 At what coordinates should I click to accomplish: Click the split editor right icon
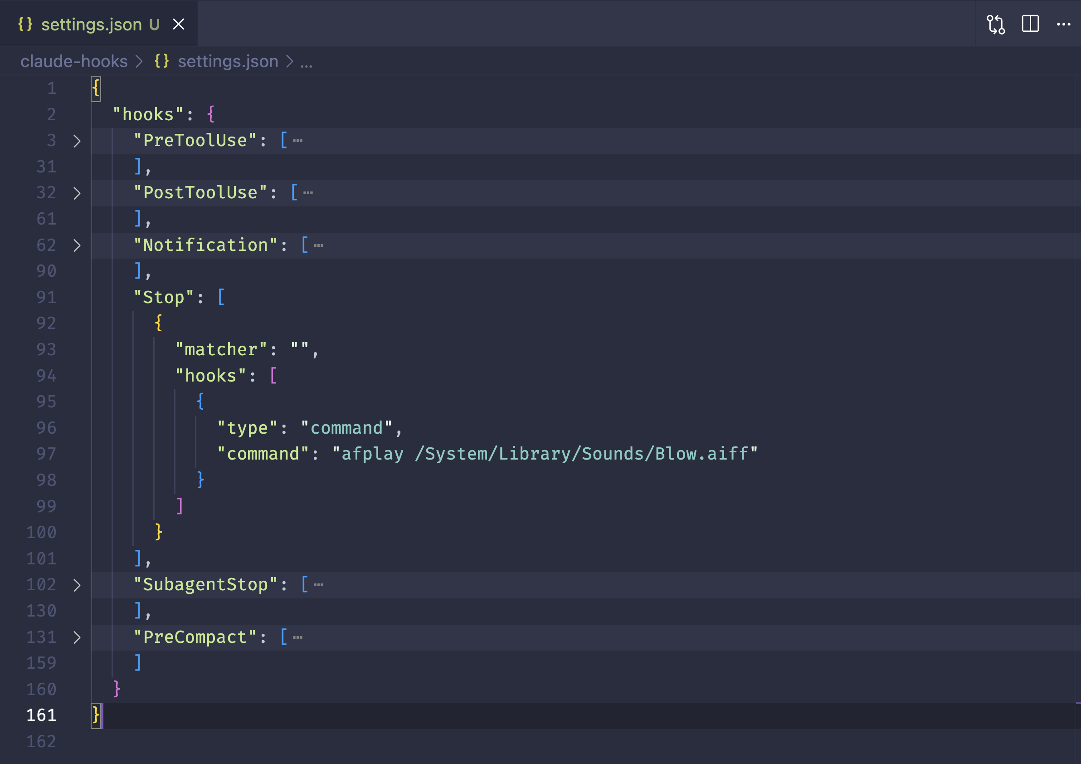[1030, 24]
